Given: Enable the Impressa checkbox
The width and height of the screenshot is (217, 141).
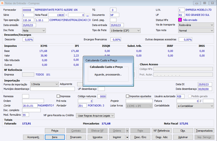Looking at the screenshot, I should pyautogui.click(x=58, y=96).
